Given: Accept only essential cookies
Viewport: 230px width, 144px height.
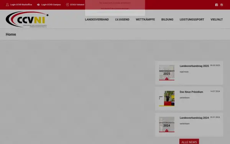Looking at the screenshot, I should 115,3.
